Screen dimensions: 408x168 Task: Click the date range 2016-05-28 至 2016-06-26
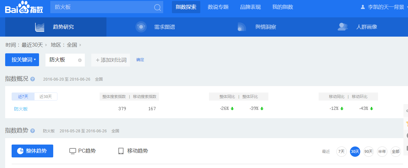83,131
